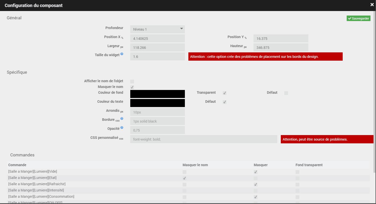Check Masquer for the [Intensité] command

click(x=256, y=191)
